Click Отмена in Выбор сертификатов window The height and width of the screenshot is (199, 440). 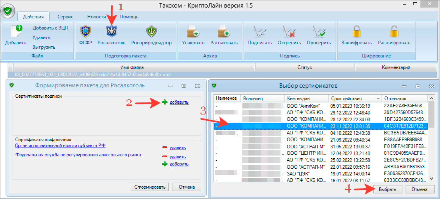pyautogui.click(x=419, y=189)
